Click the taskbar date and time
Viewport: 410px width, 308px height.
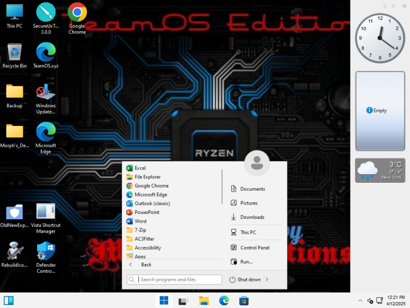click(x=396, y=301)
